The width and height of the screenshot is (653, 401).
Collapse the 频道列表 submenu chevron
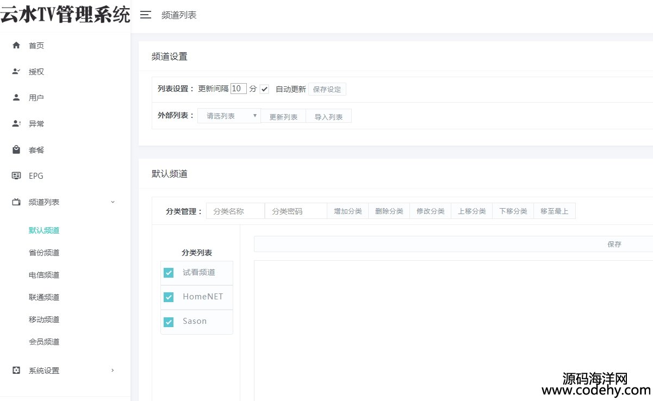click(113, 202)
